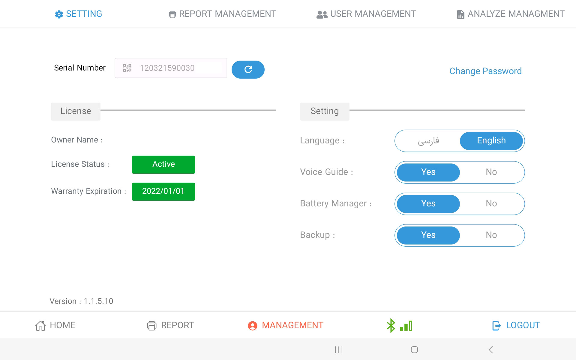Click the home house icon
576x360 pixels.
(40, 325)
